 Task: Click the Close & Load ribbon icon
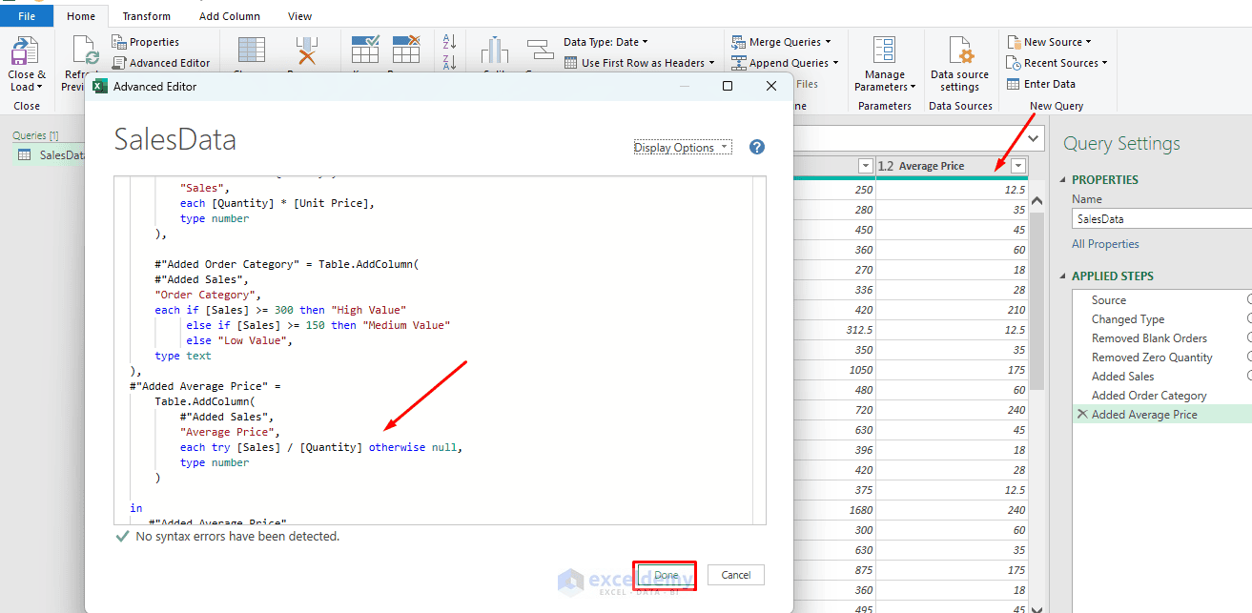tap(25, 51)
